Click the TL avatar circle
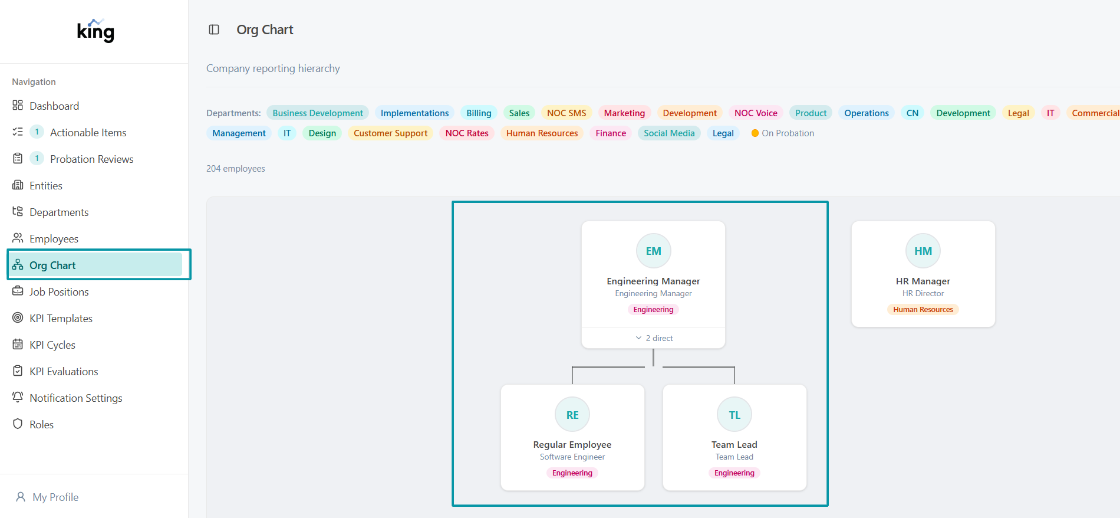The width and height of the screenshot is (1120, 518). point(734,415)
